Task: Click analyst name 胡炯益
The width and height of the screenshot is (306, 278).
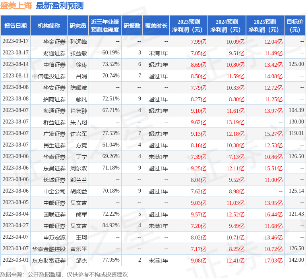Action: (78, 191)
